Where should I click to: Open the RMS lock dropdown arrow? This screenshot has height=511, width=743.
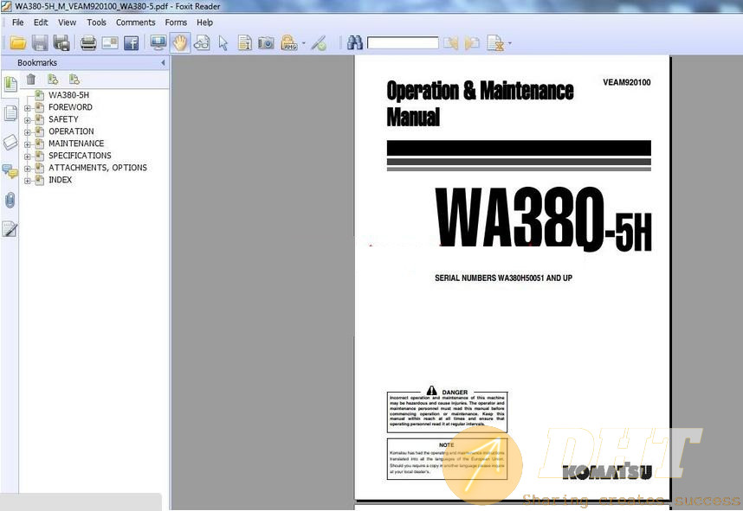coord(303,43)
